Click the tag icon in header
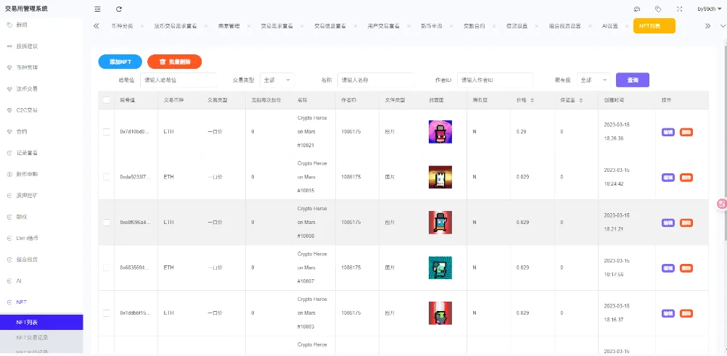727x356 pixels. [x=657, y=9]
